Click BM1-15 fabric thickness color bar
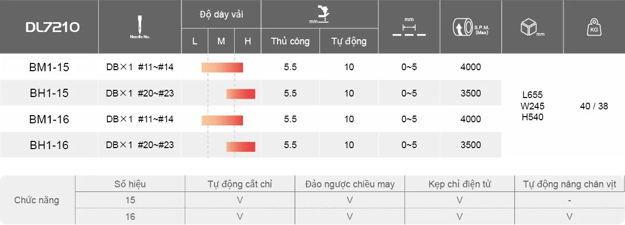Viewport: 625px width, 225px height. 222,68
